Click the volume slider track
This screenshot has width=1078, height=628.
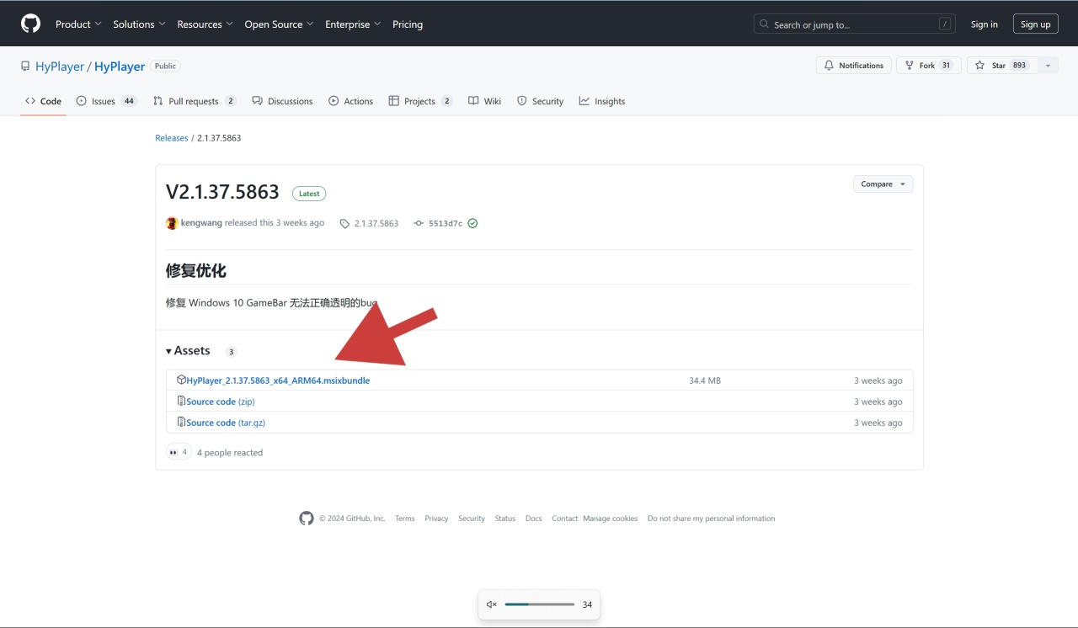point(540,604)
